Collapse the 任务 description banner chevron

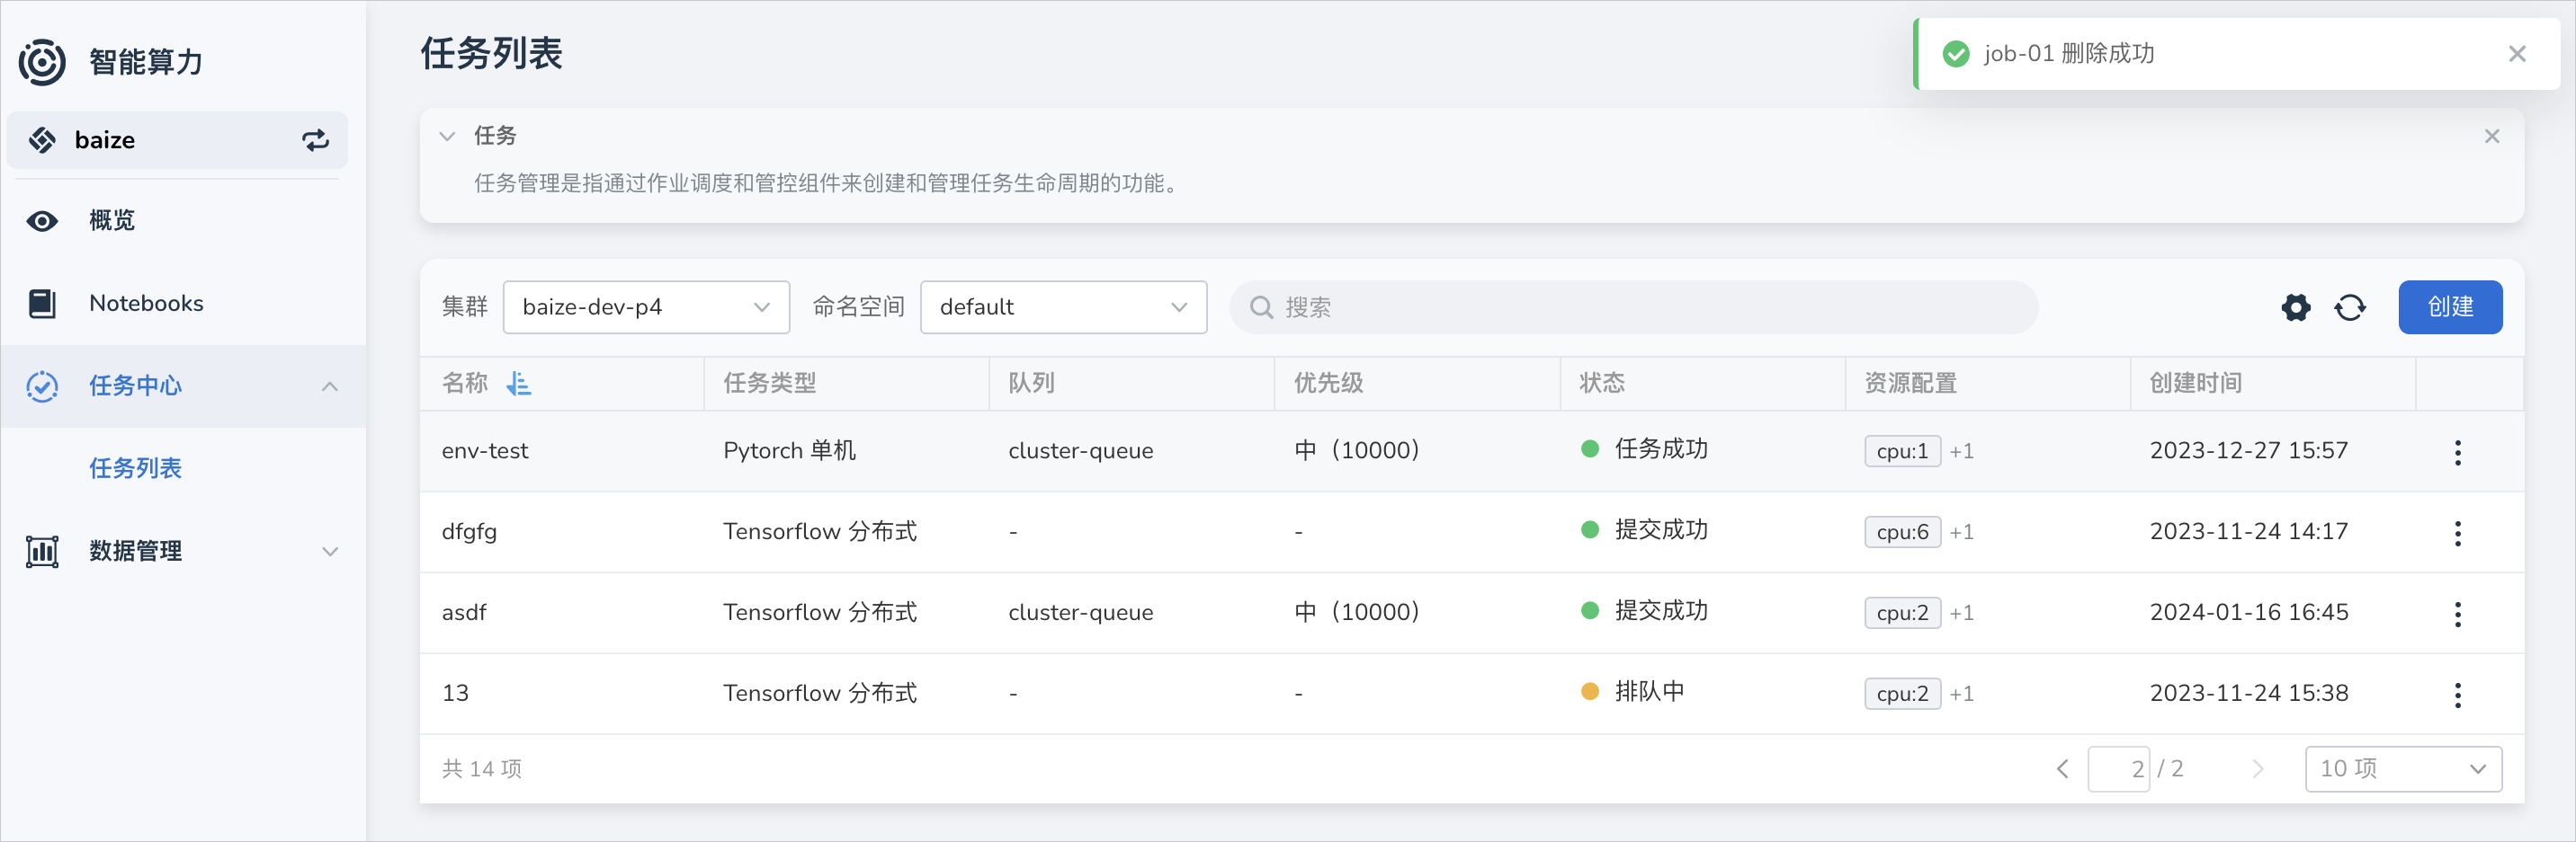point(447,137)
